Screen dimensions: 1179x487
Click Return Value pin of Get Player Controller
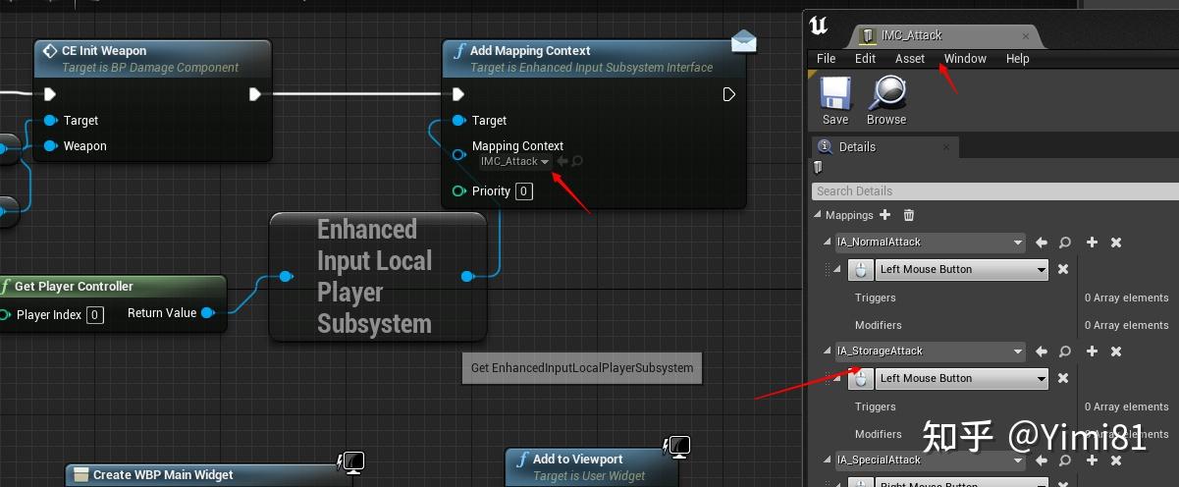(x=208, y=313)
